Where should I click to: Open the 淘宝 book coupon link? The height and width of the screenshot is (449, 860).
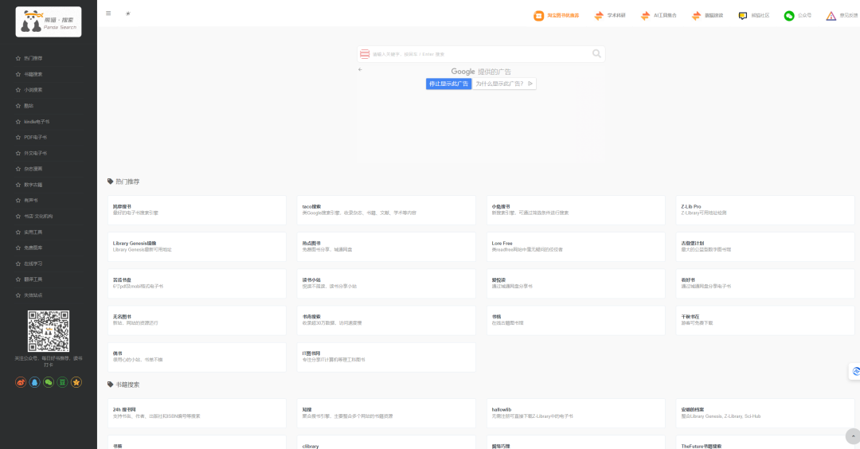pos(556,15)
